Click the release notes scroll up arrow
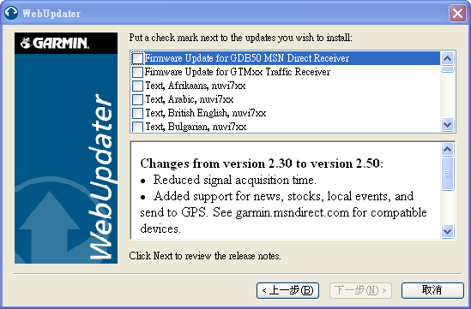Viewport: 471px width, 309px height. click(x=448, y=149)
